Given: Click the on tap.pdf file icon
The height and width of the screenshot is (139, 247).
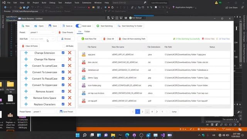Looking at the screenshot, I should pos(84,101).
